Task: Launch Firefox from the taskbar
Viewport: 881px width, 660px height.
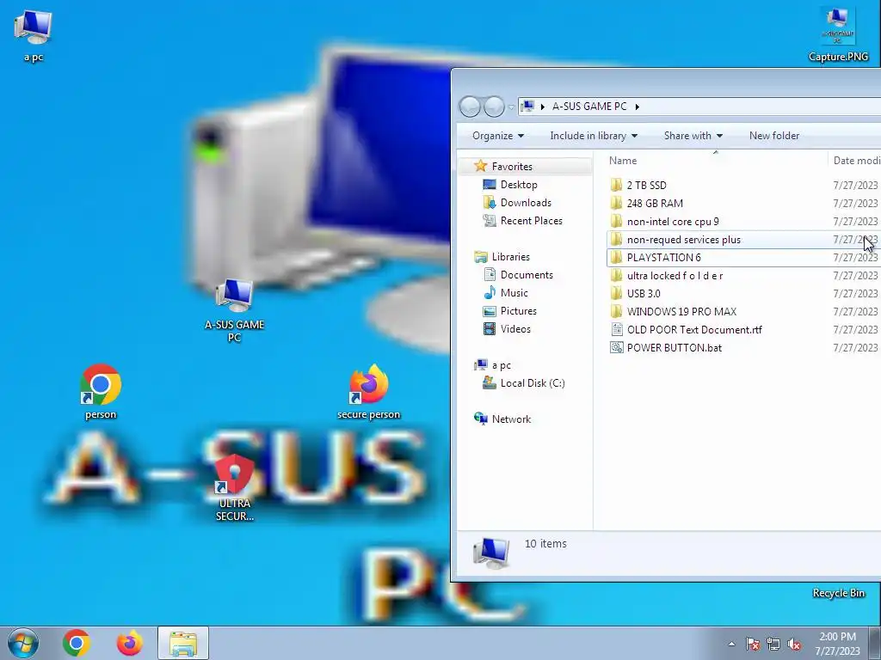Action: tap(129, 643)
